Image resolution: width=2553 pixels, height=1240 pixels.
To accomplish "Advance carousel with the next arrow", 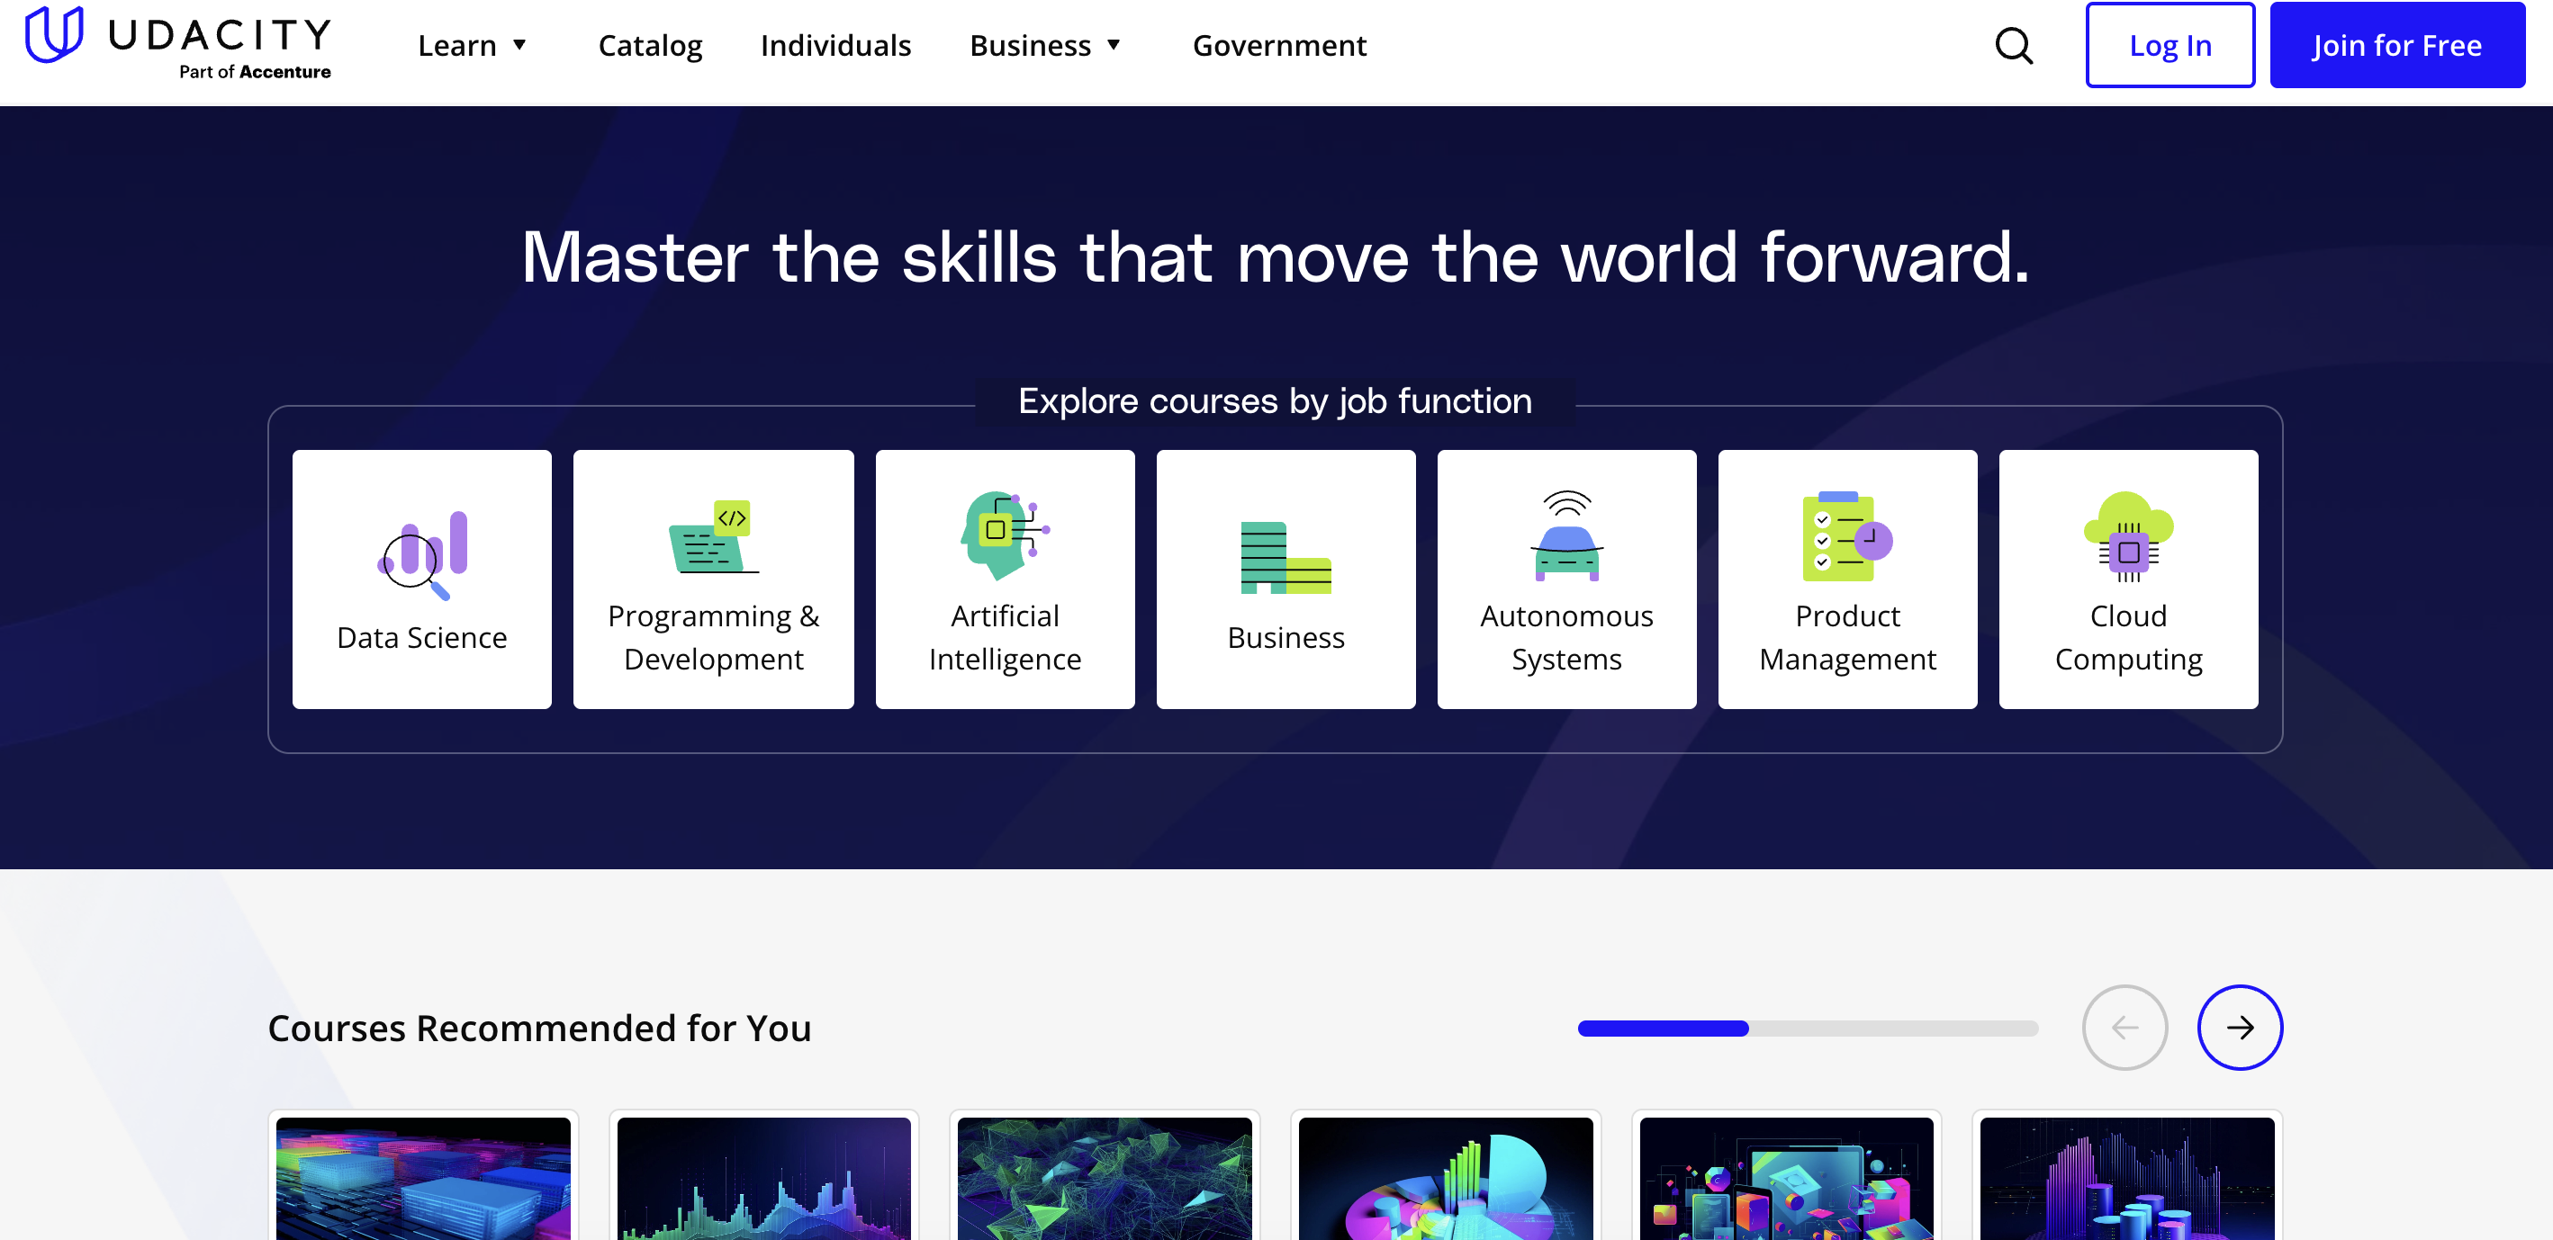I will click(2240, 1027).
